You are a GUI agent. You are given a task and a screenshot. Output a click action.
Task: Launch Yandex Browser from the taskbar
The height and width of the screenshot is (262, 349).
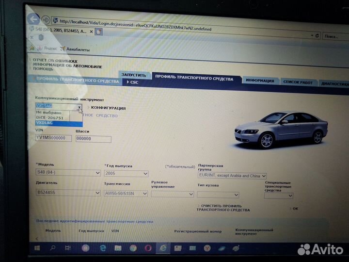pyautogui.click(x=207, y=248)
